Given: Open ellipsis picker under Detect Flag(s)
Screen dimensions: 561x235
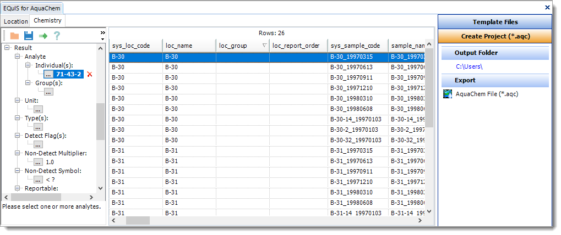Looking at the screenshot, I should tap(39, 144).
